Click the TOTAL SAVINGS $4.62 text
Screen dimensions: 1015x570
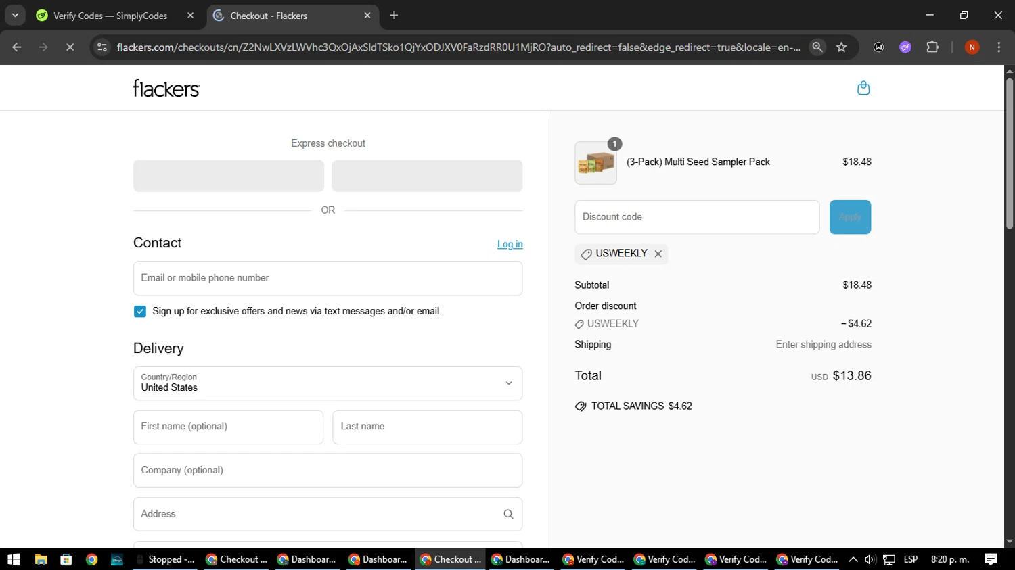click(x=641, y=406)
